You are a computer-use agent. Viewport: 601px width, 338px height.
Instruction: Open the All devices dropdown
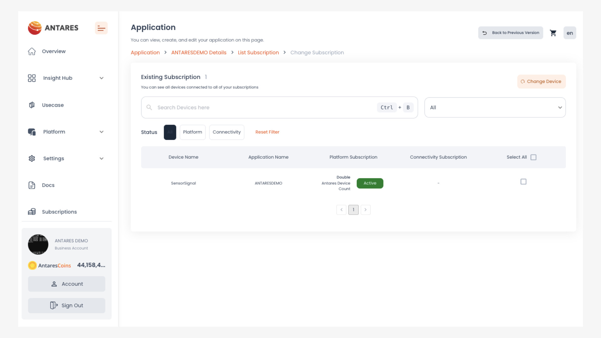point(495,108)
